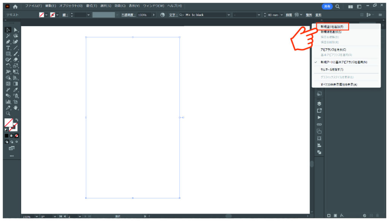This screenshot has width=389, height=221.
Task: Click the Adobe Illustrator home icon
Action: click(15, 7)
